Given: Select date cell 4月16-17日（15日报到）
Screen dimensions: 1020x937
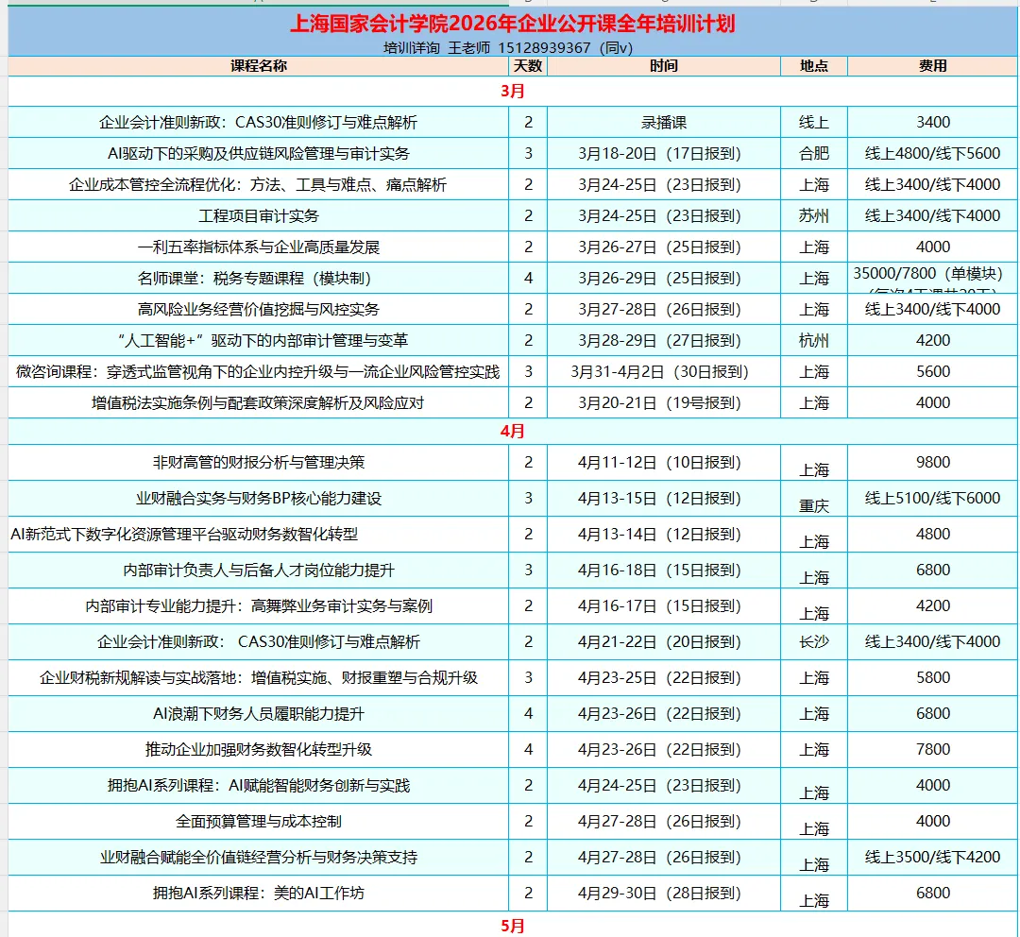Looking at the screenshot, I should point(664,605).
